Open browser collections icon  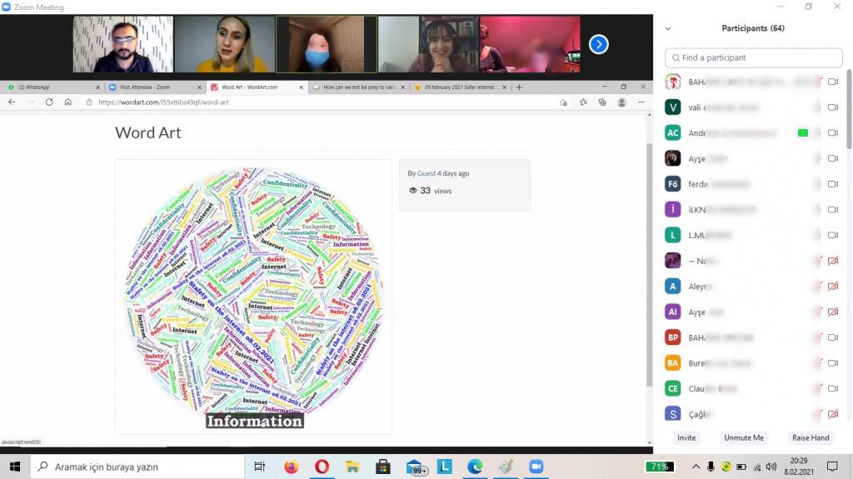(x=602, y=102)
